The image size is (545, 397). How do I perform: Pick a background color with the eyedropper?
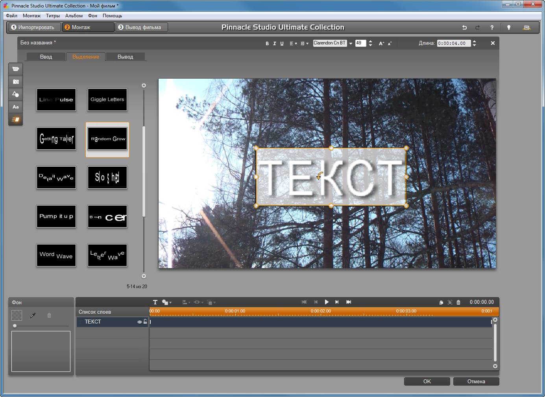click(33, 315)
